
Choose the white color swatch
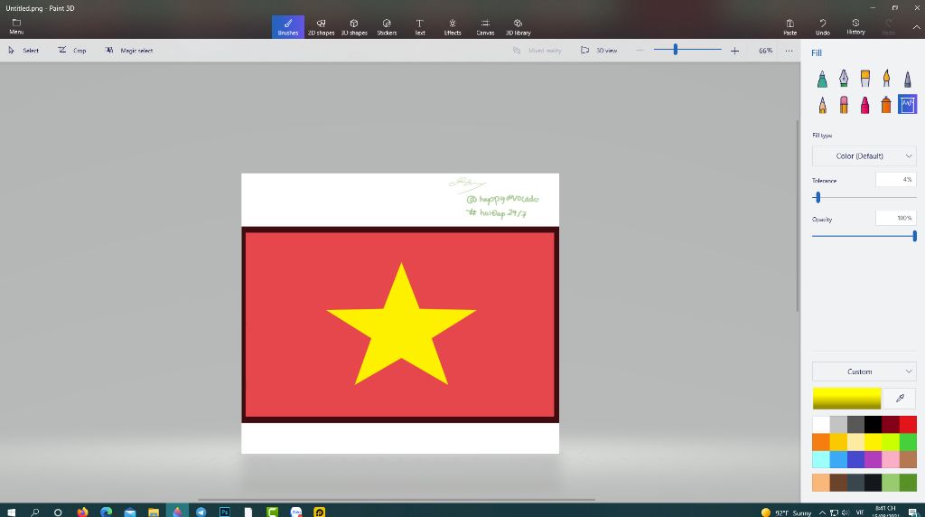click(820, 424)
